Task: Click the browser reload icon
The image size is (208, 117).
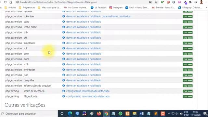Action: tap(5, 2)
